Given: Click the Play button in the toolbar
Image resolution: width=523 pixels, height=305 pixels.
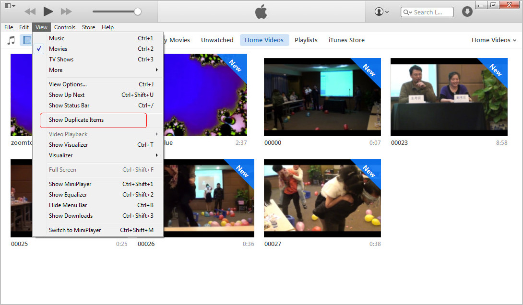Looking at the screenshot, I should 48,12.
